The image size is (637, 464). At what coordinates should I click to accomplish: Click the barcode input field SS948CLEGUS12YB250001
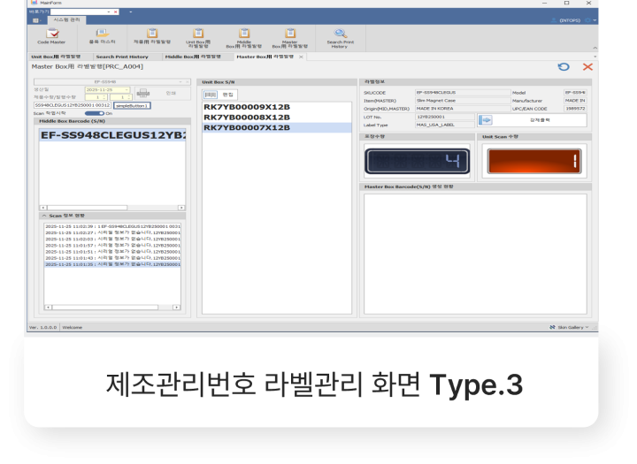coord(72,105)
